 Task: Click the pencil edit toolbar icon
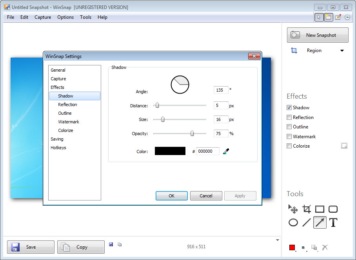(338, 17)
